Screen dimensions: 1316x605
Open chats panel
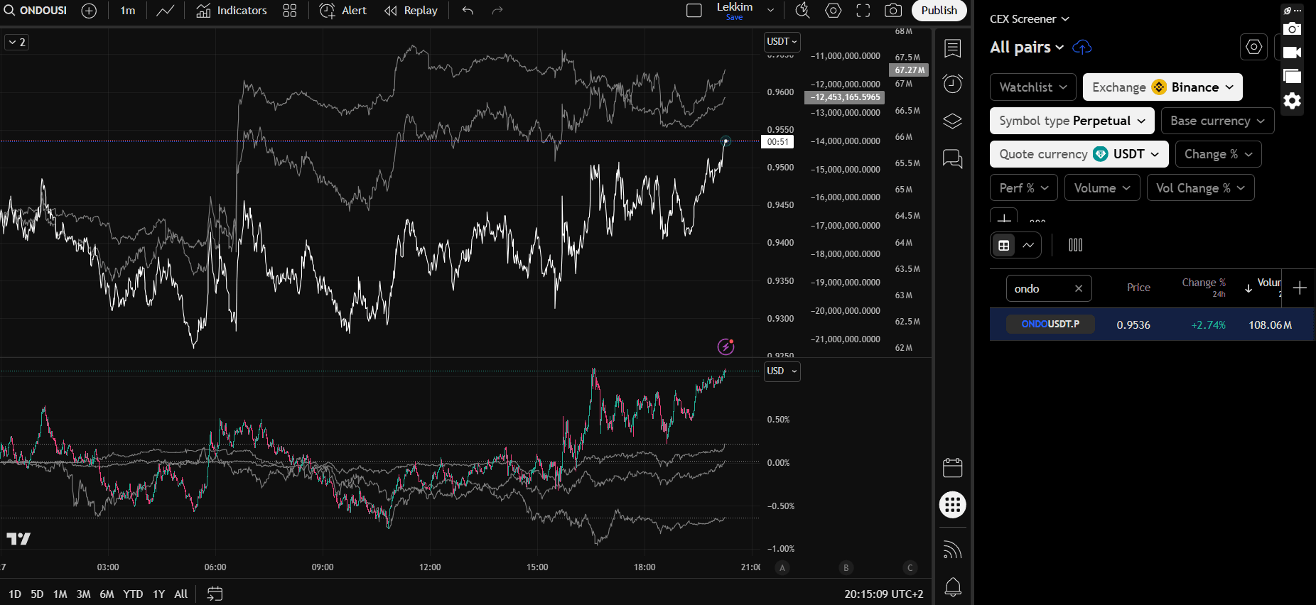click(x=953, y=158)
